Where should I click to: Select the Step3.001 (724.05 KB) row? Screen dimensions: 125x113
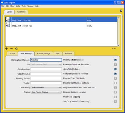tap(61, 24)
